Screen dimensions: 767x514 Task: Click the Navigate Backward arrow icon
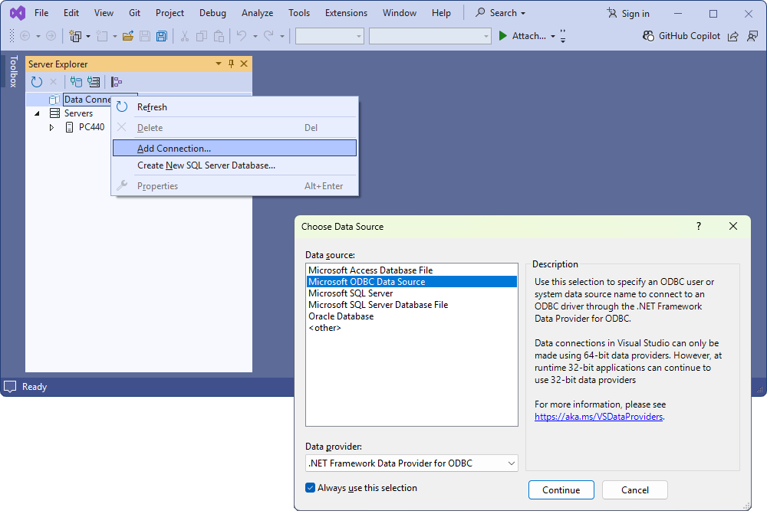tap(24, 36)
